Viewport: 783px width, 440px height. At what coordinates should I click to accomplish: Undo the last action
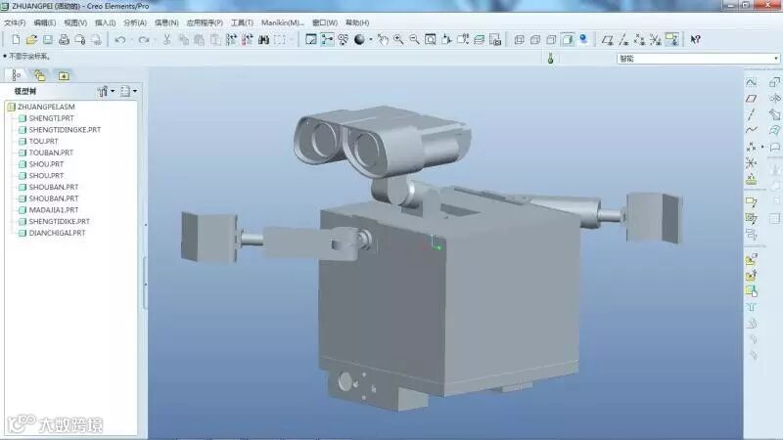[x=119, y=39]
